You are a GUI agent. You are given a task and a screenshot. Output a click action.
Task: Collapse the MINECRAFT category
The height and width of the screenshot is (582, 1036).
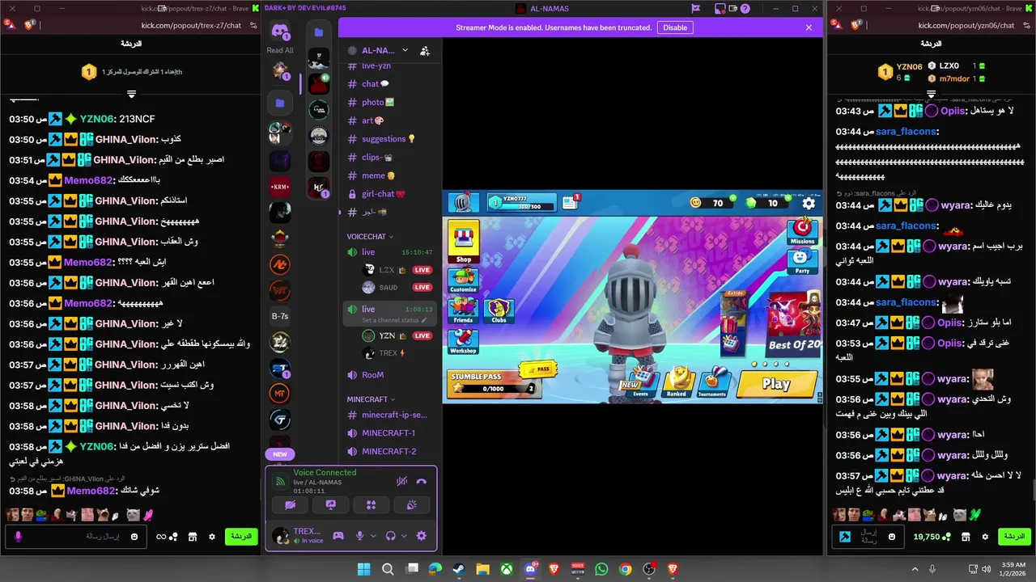point(371,399)
